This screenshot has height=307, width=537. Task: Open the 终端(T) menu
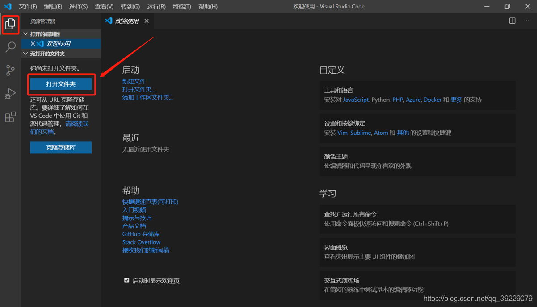click(x=182, y=7)
